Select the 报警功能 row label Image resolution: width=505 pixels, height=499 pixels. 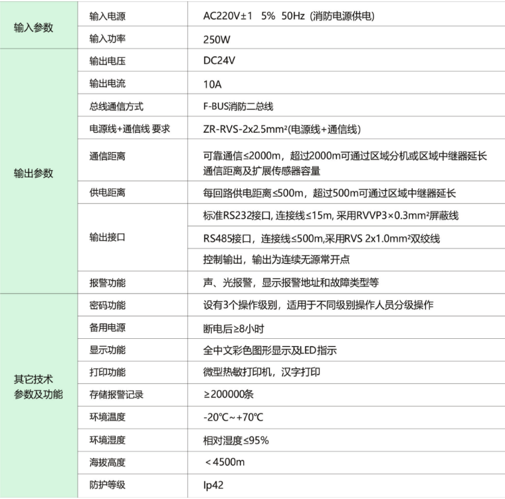click(108, 282)
